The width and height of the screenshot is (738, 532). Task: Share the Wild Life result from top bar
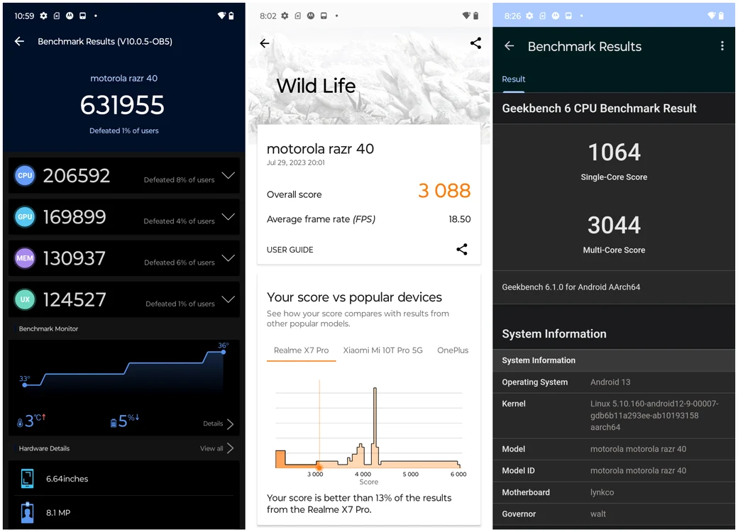pyautogui.click(x=476, y=43)
